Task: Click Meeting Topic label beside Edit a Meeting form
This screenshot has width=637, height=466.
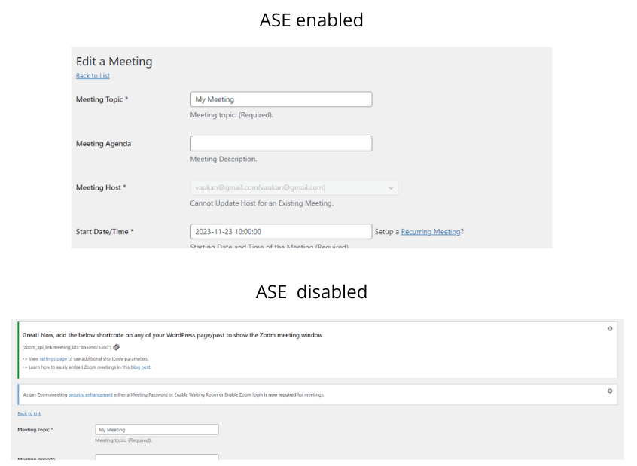Action: [102, 99]
